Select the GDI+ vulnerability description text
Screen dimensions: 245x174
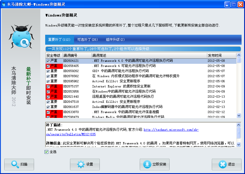tap(120, 71)
